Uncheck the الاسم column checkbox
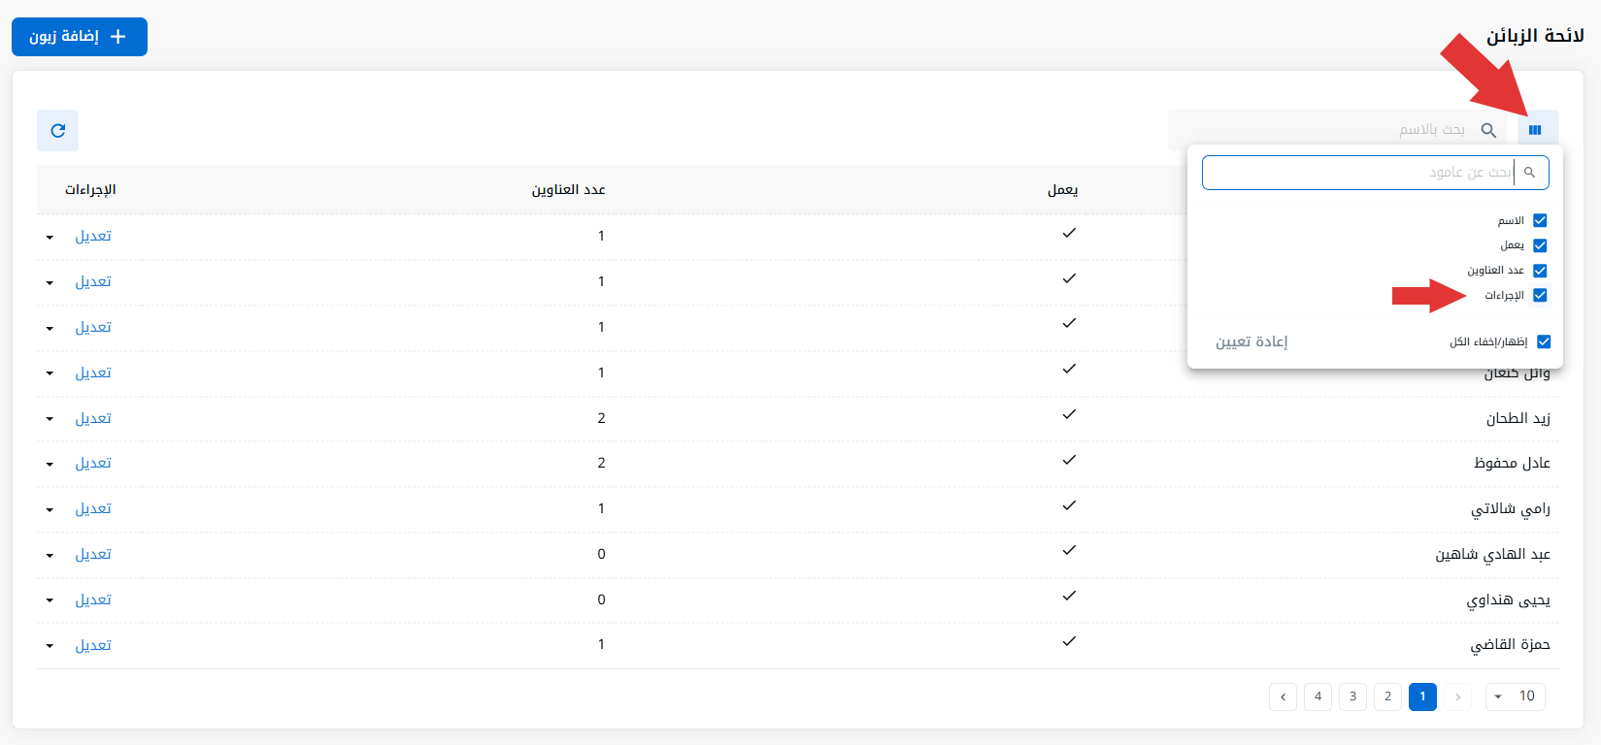The image size is (1601, 745). 1540,221
